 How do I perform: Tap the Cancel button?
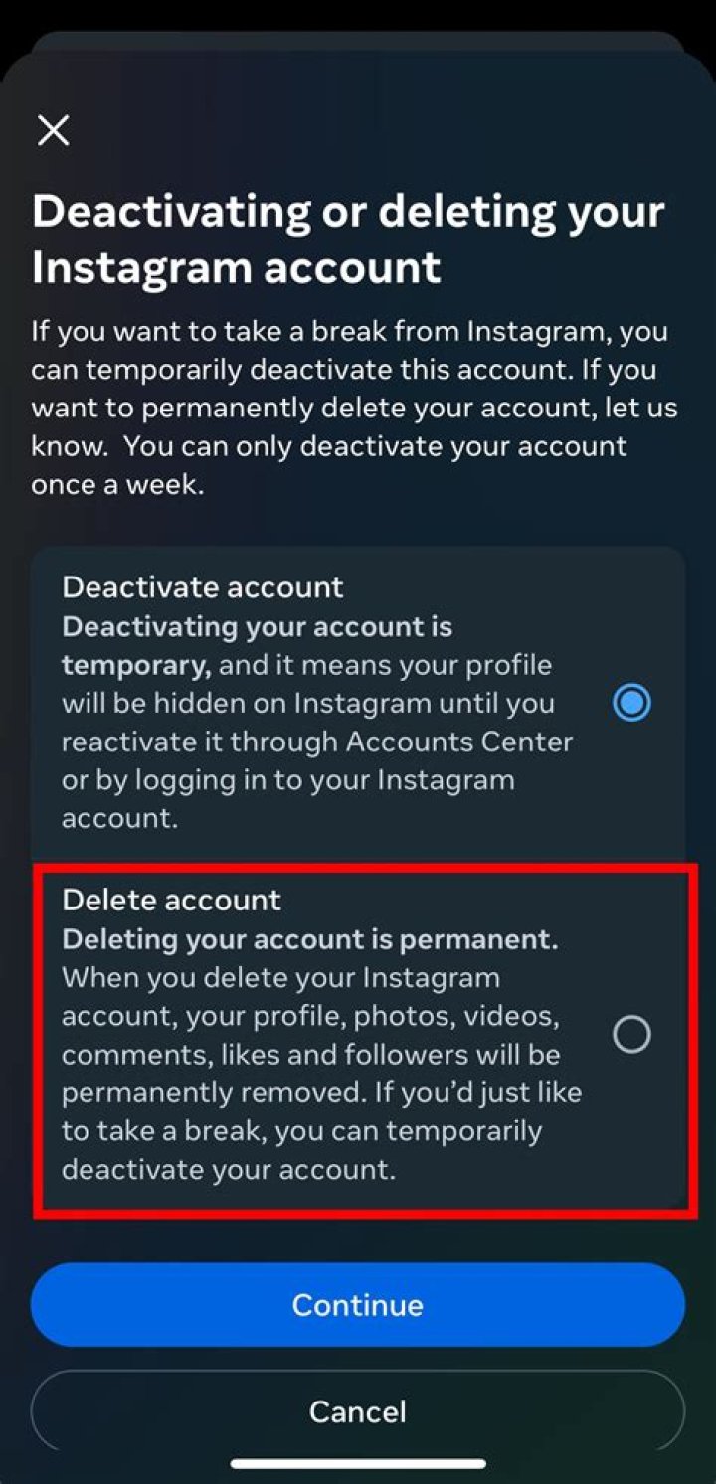[358, 1410]
